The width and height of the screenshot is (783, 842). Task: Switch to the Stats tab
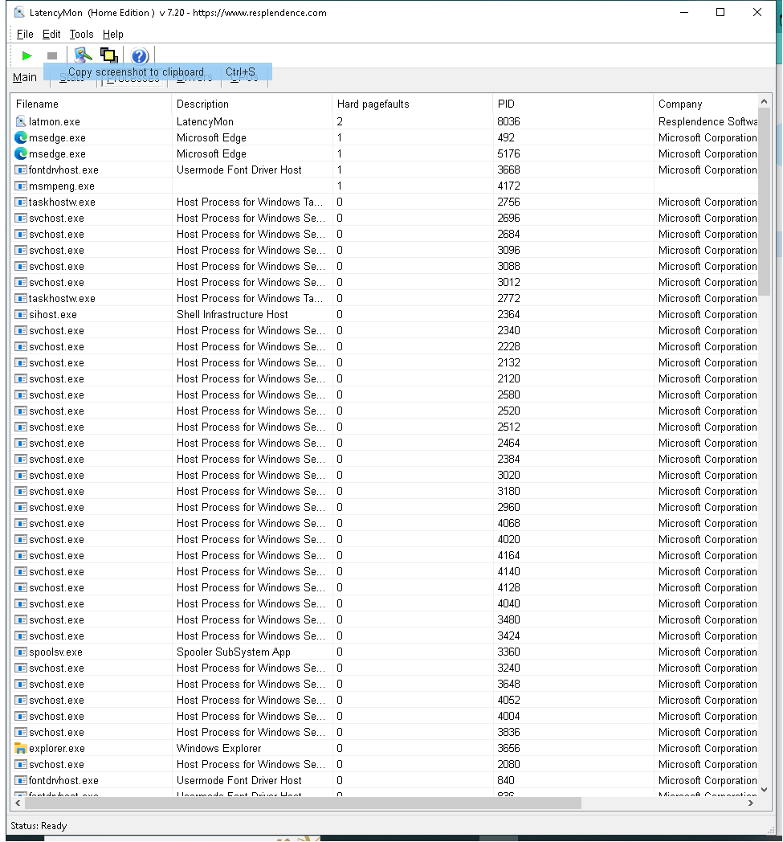click(72, 79)
